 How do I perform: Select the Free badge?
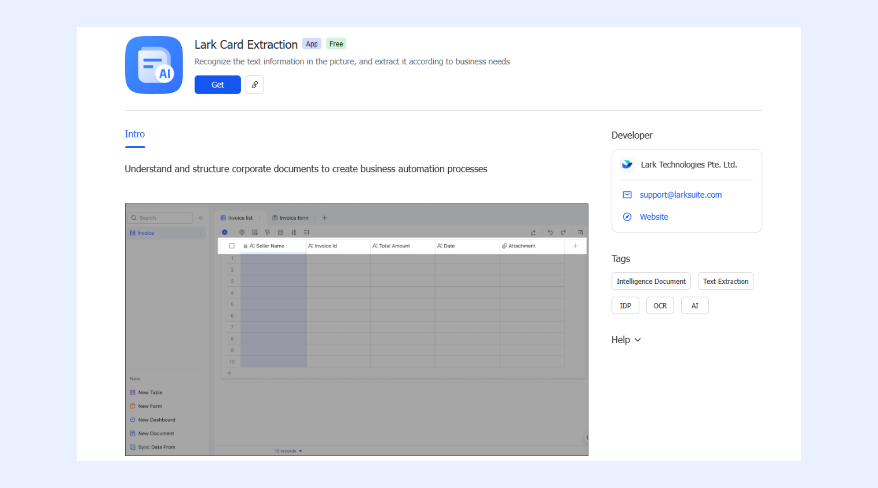tap(336, 44)
